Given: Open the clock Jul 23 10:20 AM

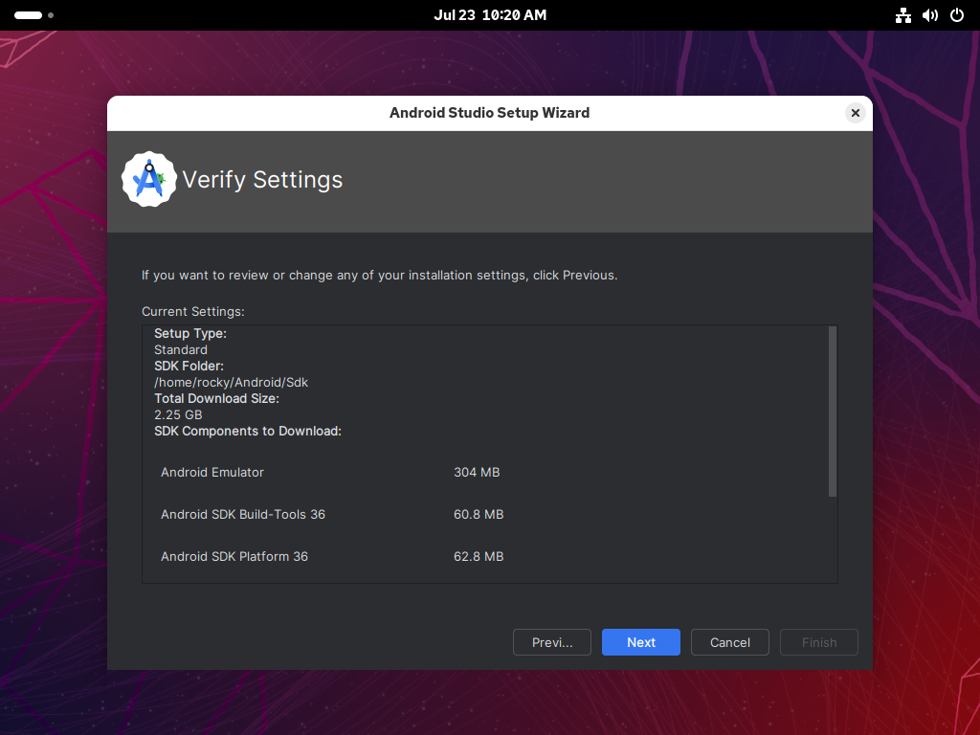Looking at the screenshot, I should (x=490, y=15).
